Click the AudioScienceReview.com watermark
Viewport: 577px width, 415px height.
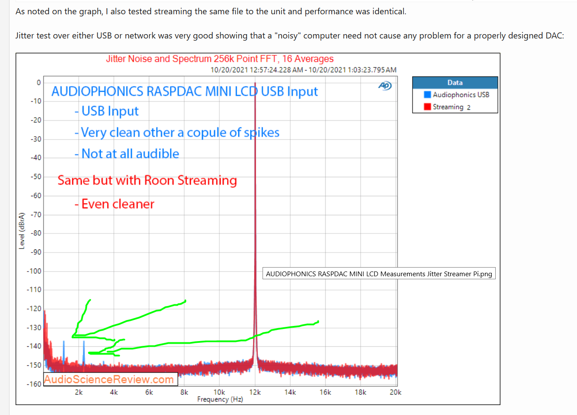[x=110, y=379]
